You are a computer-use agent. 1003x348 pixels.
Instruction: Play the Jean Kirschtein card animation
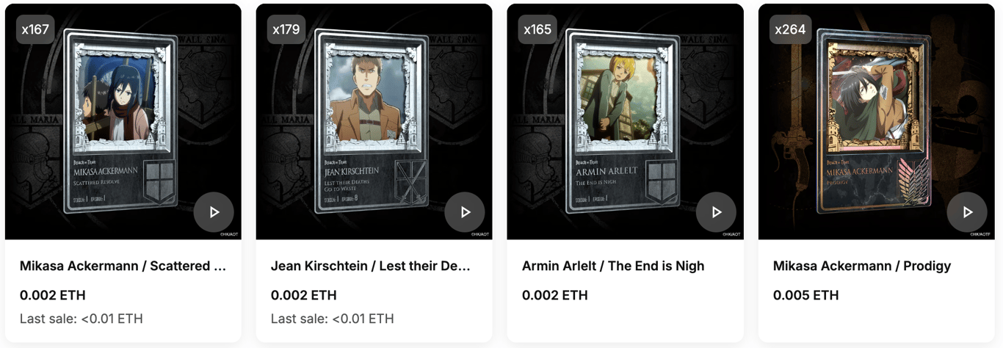pos(465,212)
